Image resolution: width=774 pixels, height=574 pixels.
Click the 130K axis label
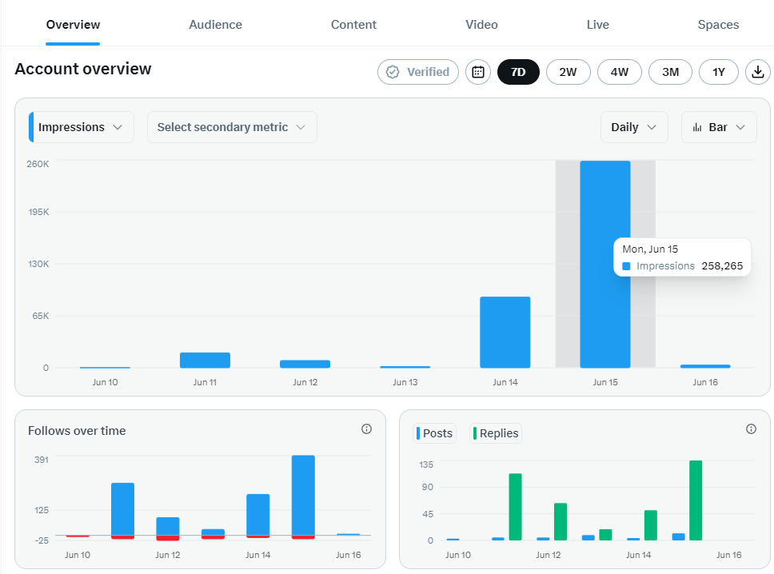pyautogui.click(x=38, y=264)
